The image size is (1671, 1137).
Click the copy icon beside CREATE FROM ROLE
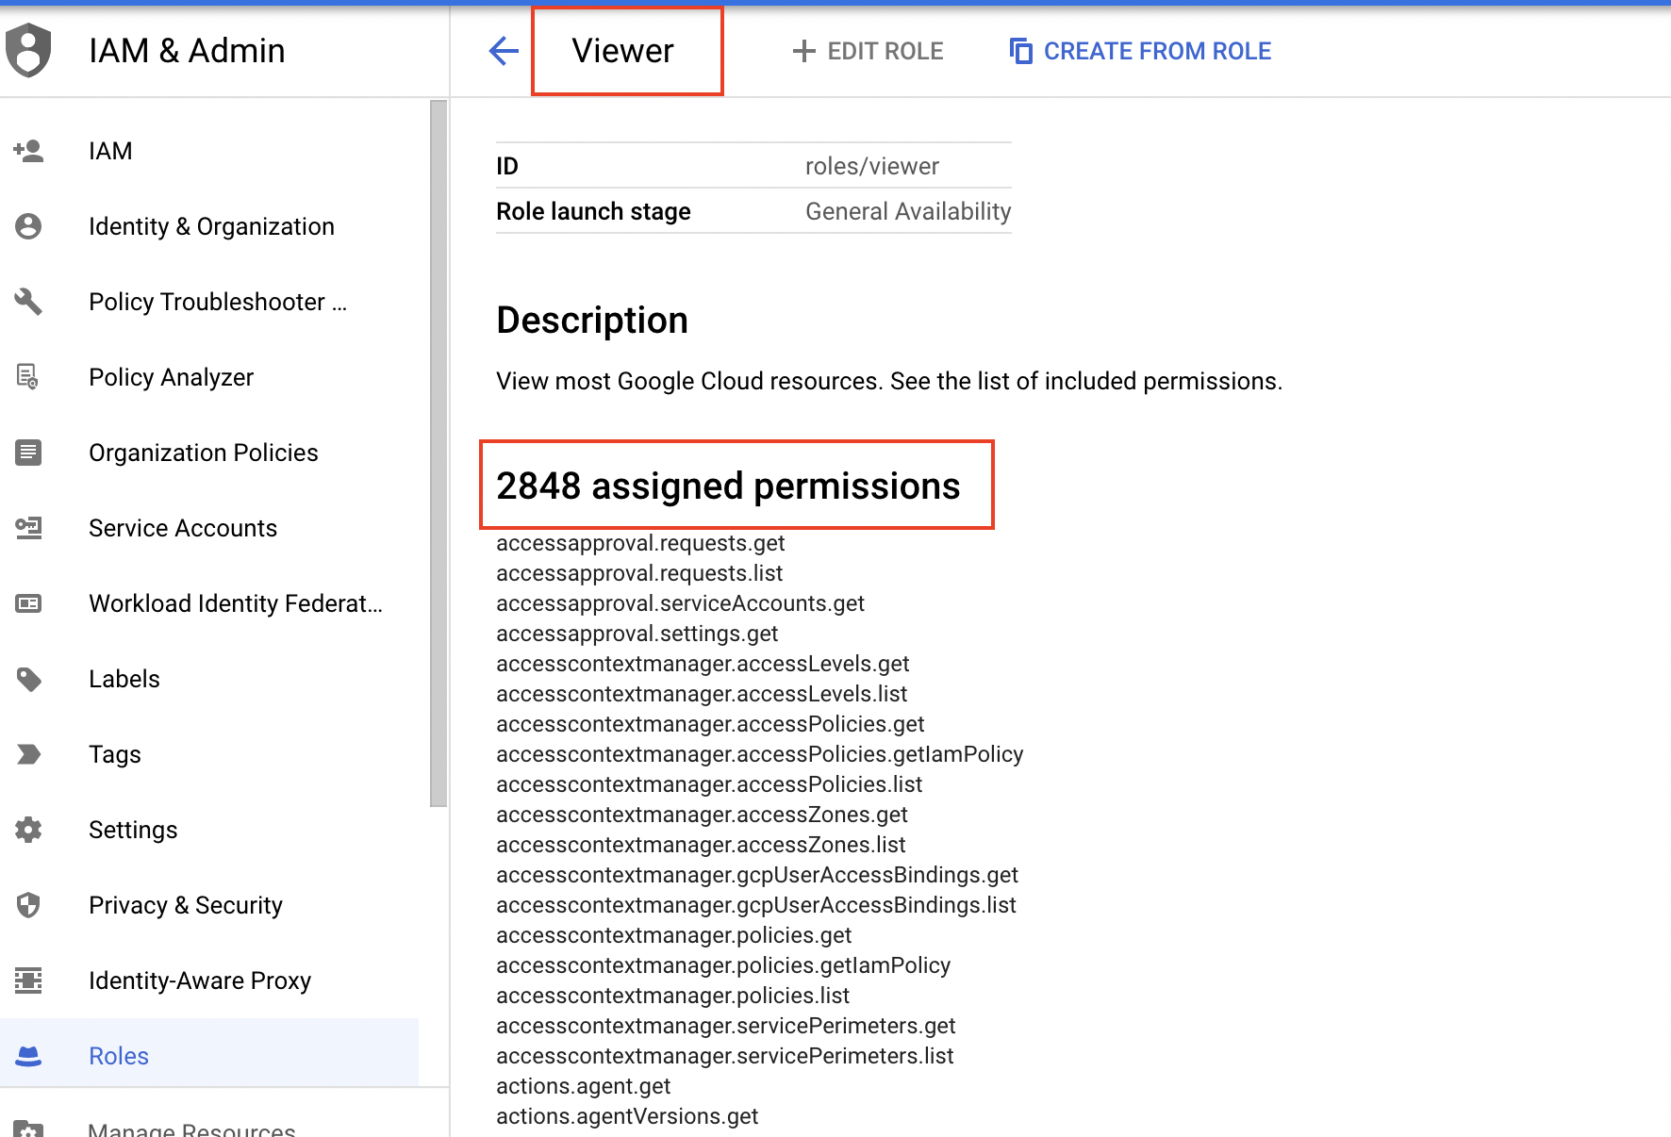[x=1021, y=51]
